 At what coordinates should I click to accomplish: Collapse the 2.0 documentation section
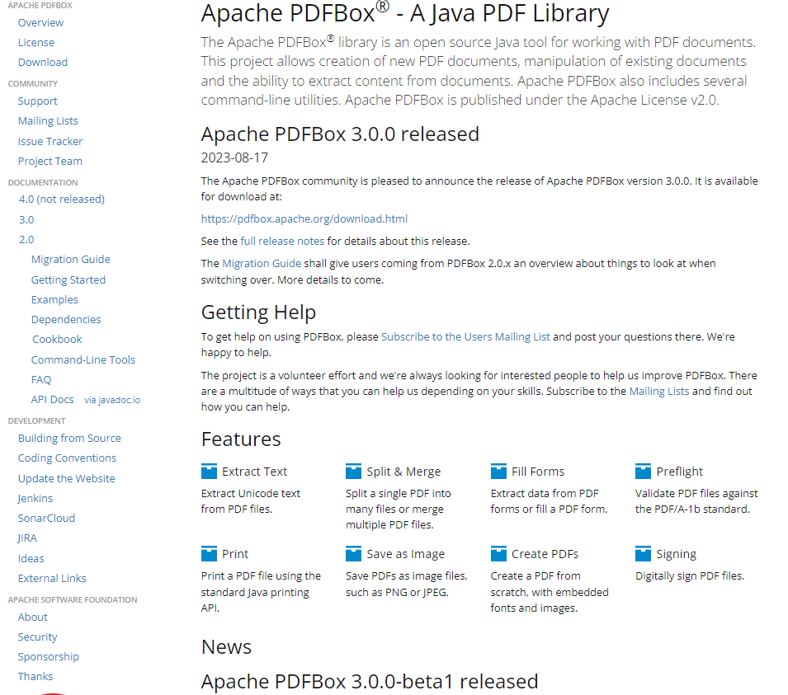pos(26,240)
